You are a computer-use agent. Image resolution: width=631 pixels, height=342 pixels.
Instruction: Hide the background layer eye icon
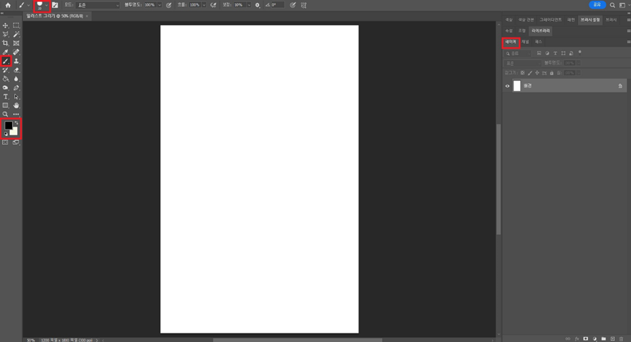pos(507,86)
